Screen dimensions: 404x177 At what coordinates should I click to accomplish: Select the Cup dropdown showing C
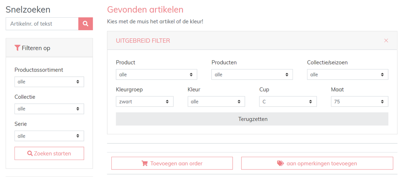pos(288,102)
